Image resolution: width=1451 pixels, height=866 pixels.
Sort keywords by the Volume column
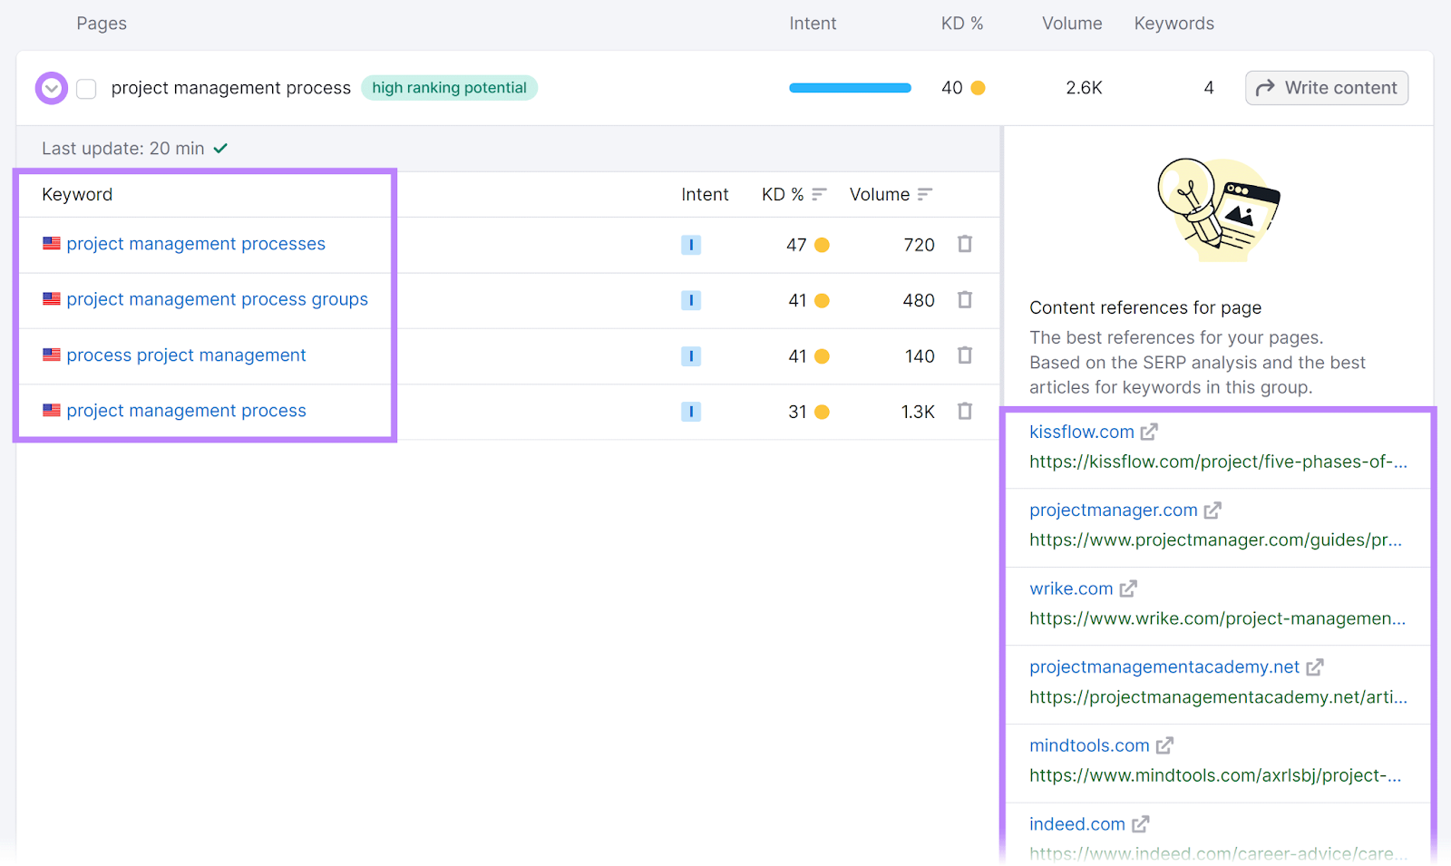(924, 193)
